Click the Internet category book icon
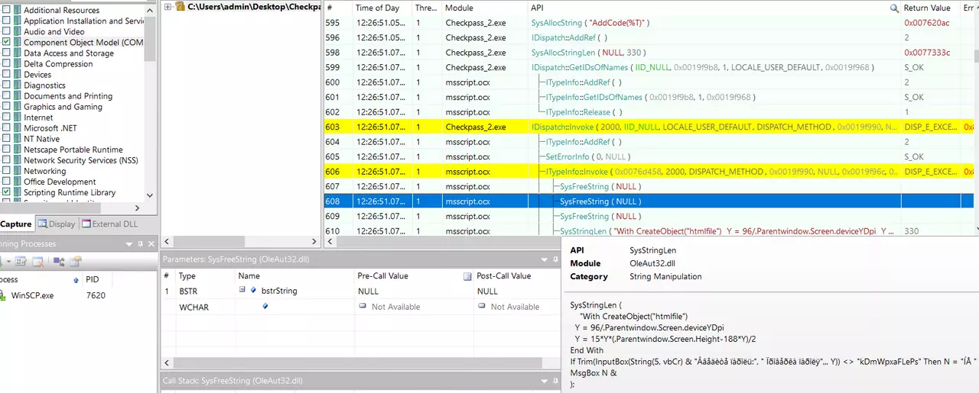 point(17,117)
